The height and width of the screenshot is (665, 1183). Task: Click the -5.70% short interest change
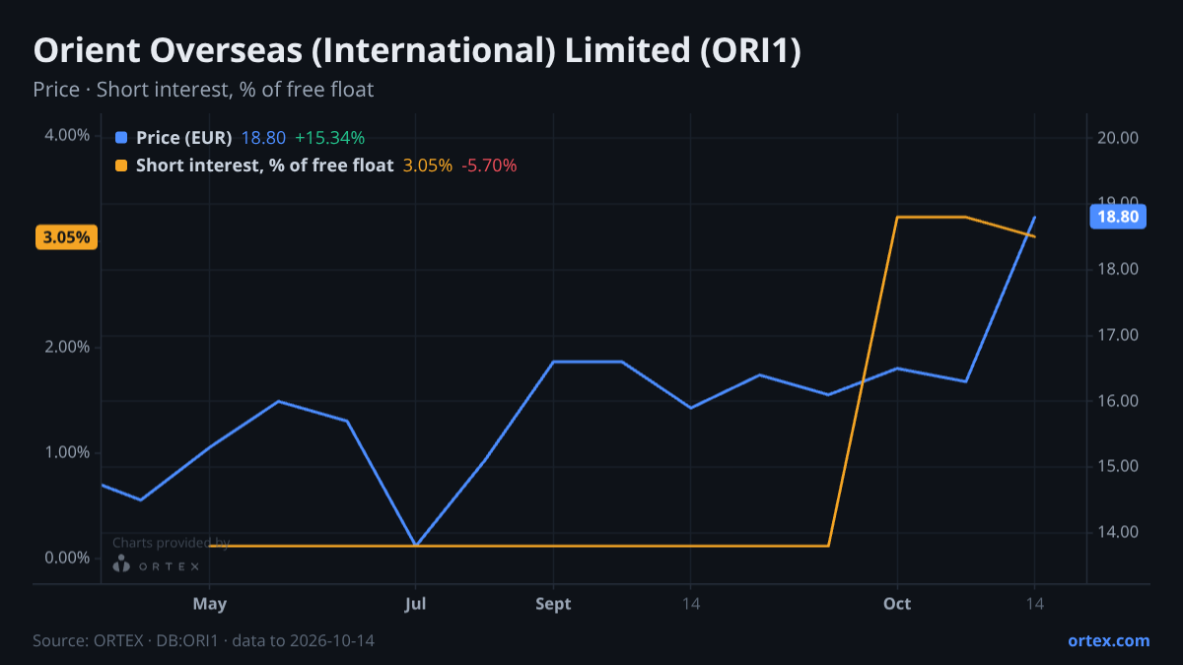coord(489,166)
